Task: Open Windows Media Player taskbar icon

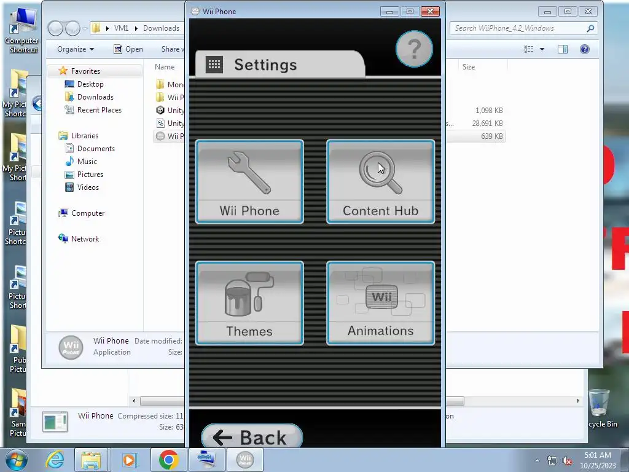Action: (x=129, y=460)
